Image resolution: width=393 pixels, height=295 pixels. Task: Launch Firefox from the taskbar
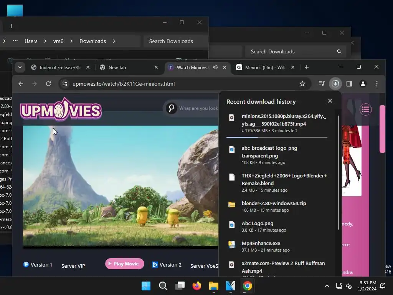coord(197,286)
